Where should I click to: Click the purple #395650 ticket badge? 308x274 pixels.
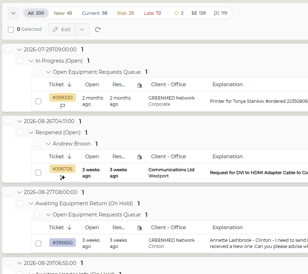pyautogui.click(x=63, y=243)
